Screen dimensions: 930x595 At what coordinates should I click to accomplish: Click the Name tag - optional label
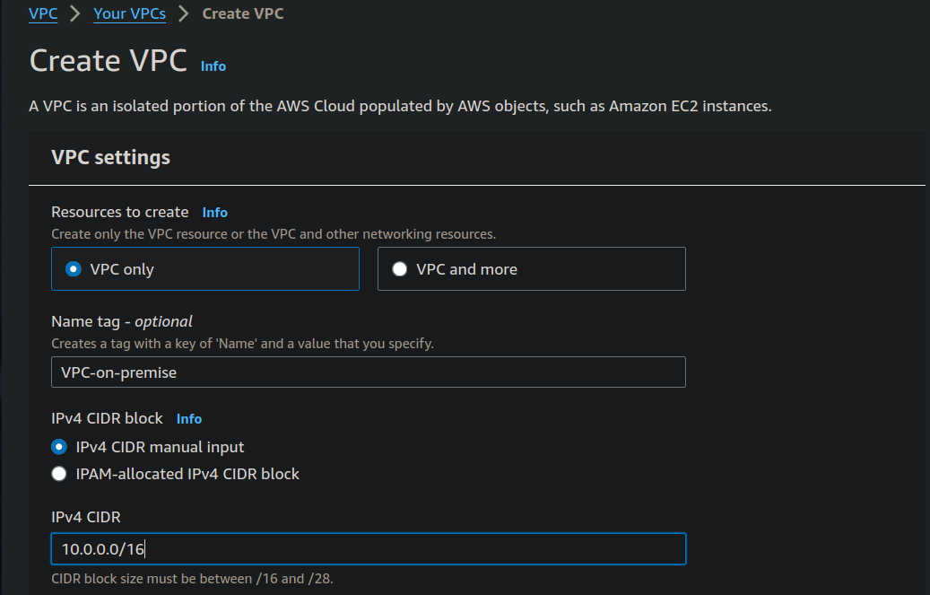[122, 321]
